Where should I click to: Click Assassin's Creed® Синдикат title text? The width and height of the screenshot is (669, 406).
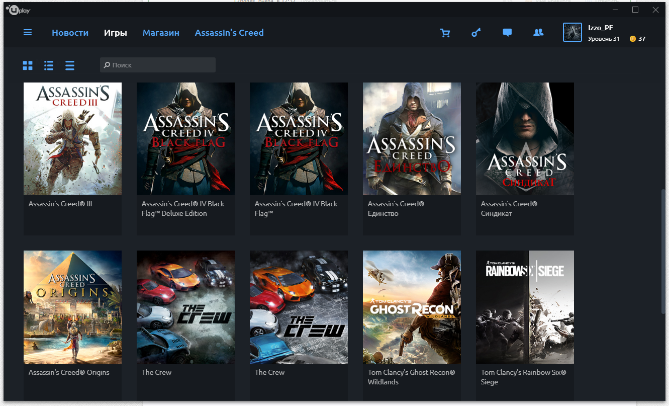tap(509, 209)
